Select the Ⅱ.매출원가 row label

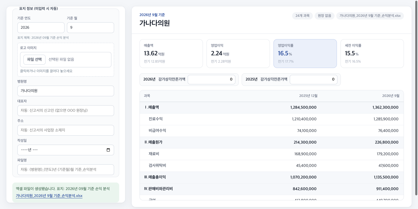[153, 142]
